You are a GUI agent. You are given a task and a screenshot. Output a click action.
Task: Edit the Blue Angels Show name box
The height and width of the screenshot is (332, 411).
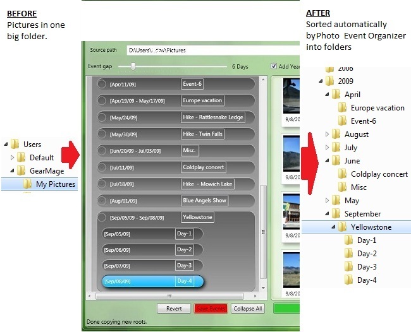pyautogui.click(x=204, y=201)
